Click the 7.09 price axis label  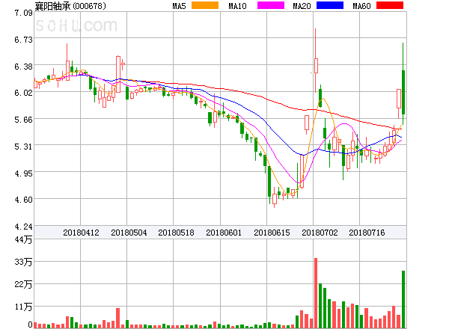point(23,13)
